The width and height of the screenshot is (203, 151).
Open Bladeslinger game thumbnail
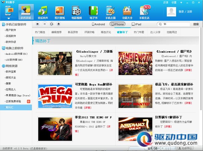(x=55, y=63)
